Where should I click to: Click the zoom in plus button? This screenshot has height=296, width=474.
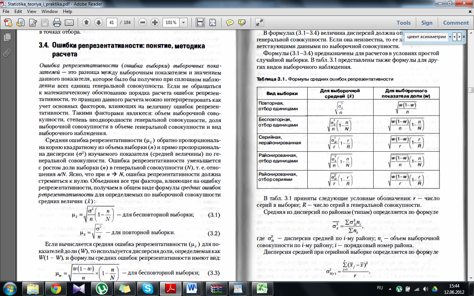155,22
